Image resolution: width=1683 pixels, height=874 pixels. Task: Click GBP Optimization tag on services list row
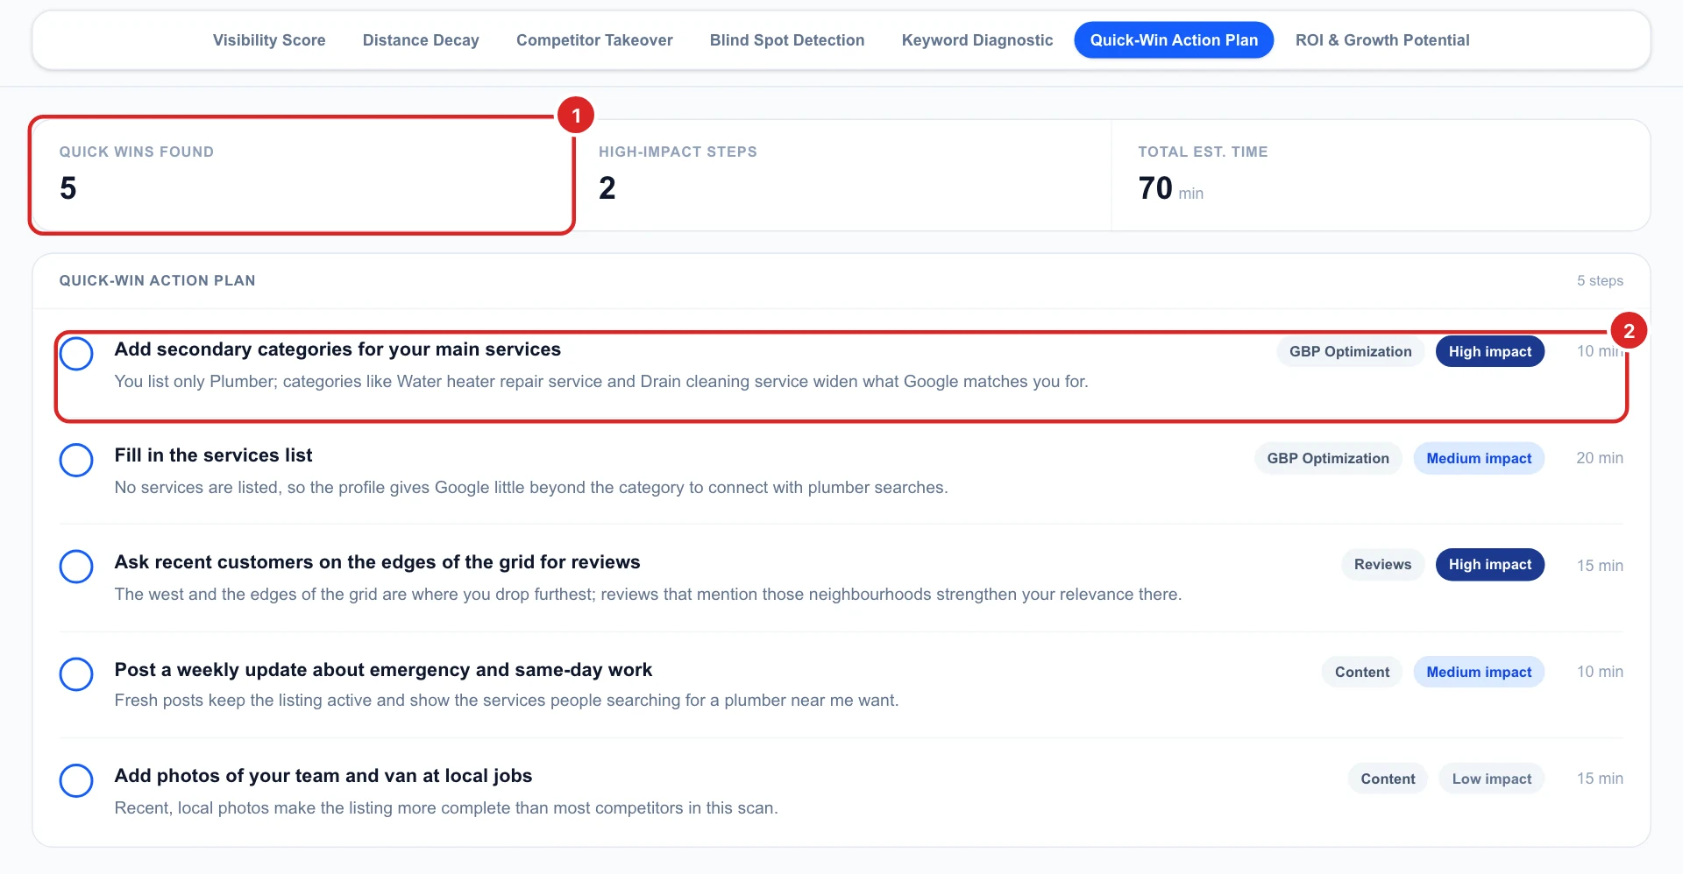pyautogui.click(x=1328, y=458)
